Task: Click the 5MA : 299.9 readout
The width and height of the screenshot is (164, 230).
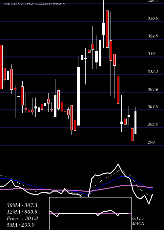Action: coord(20,225)
